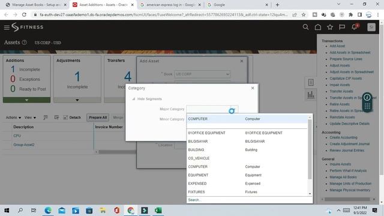Click the Prepare All button
This screenshot has width=384, height=216.
coord(98,118)
